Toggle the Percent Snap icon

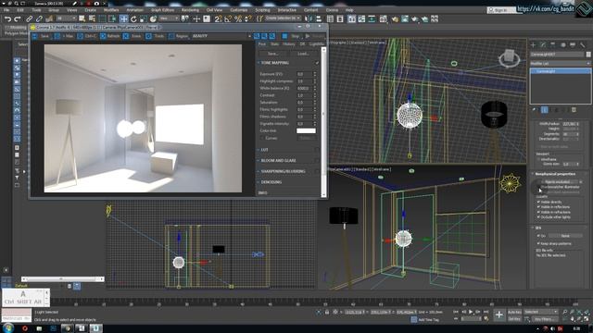[x=238, y=18]
